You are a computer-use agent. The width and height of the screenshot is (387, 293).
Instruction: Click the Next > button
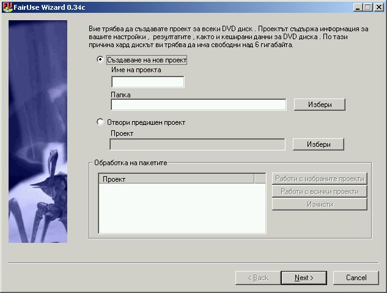[304, 278]
